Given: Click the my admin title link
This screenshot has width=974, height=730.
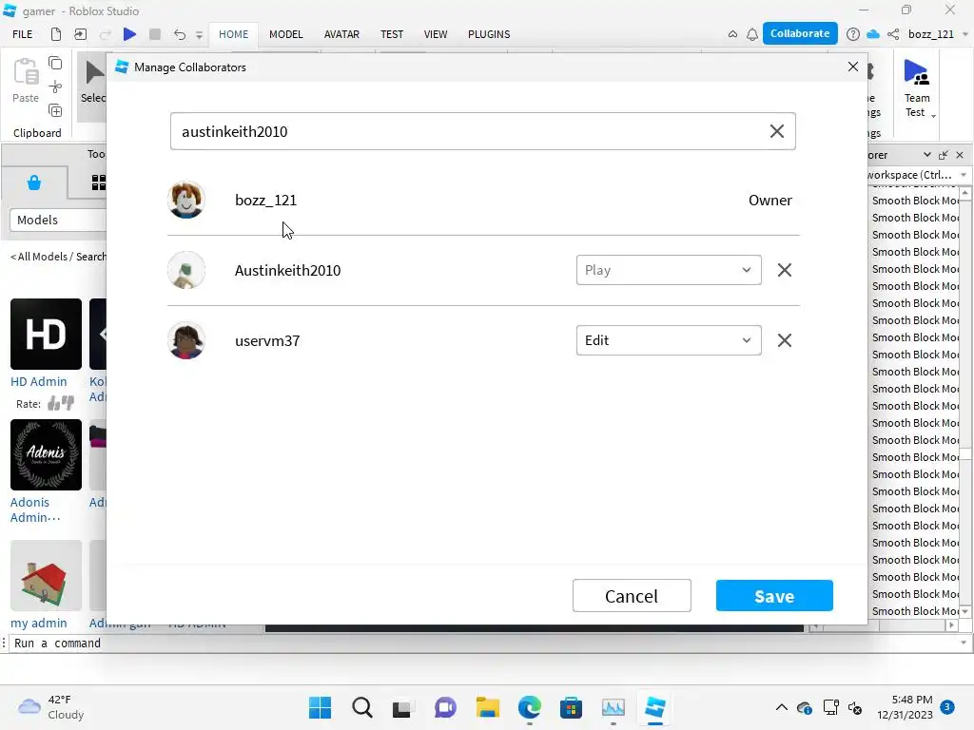Looking at the screenshot, I should click(x=38, y=623).
